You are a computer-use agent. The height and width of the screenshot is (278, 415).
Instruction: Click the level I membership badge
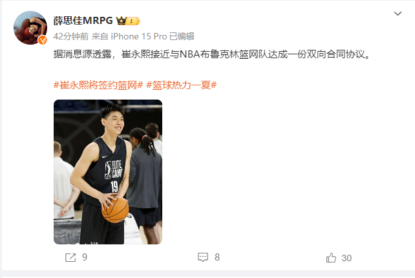point(133,21)
